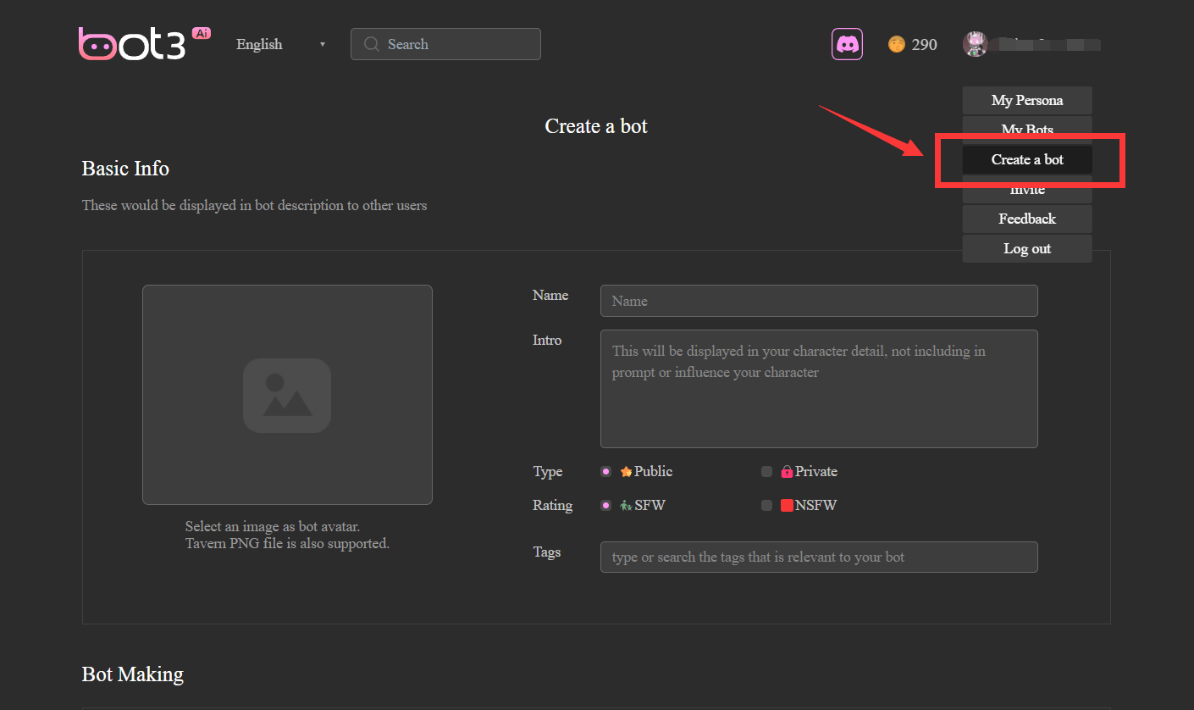Click Log out

click(1026, 248)
